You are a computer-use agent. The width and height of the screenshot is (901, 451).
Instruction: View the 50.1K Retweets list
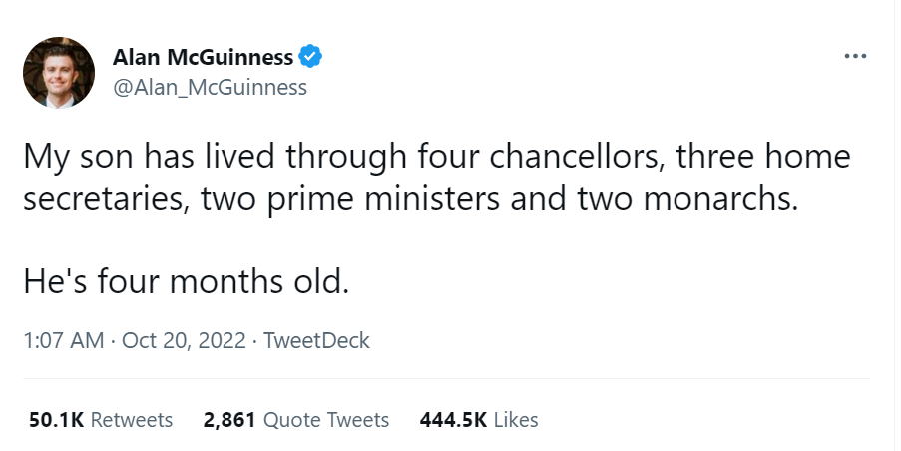tap(100, 420)
